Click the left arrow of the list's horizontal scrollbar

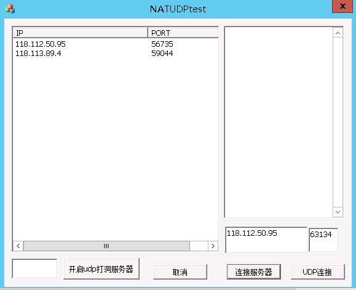pyautogui.click(x=18, y=246)
